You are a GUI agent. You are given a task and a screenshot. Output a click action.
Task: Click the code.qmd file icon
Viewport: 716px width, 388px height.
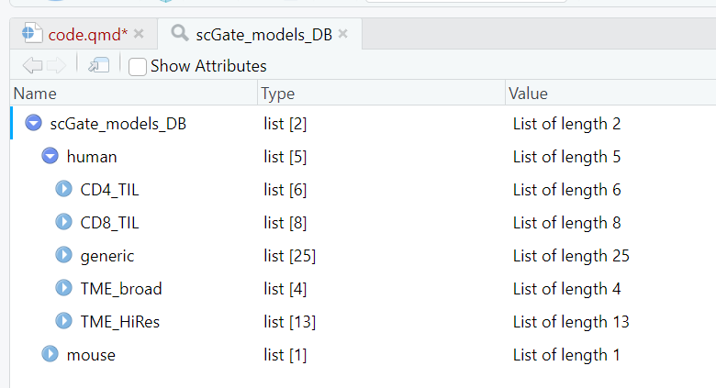coord(33,33)
